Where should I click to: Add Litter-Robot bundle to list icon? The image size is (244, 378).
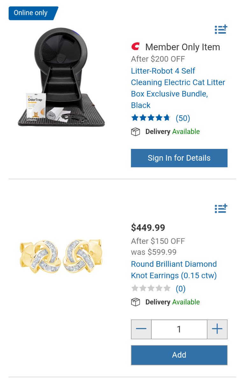(x=221, y=30)
